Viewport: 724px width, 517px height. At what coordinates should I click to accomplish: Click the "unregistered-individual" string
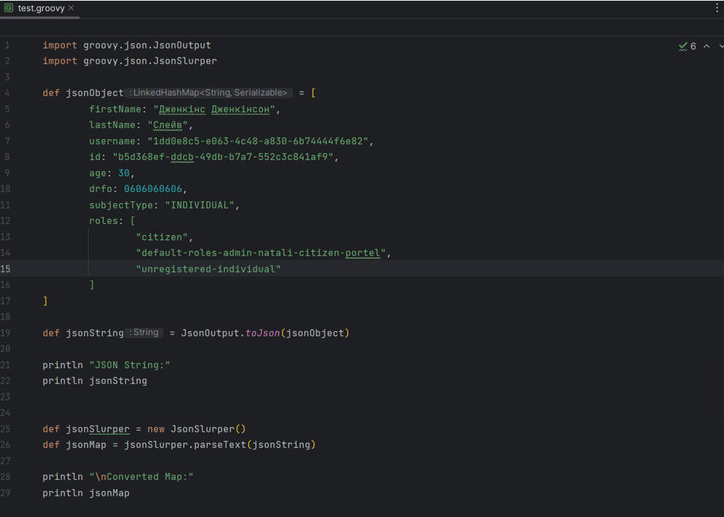(x=208, y=269)
